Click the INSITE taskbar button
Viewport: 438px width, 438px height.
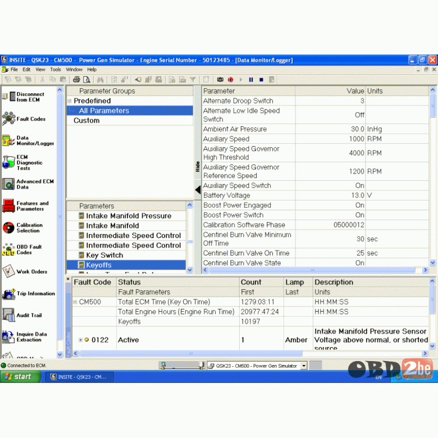tap(80, 377)
